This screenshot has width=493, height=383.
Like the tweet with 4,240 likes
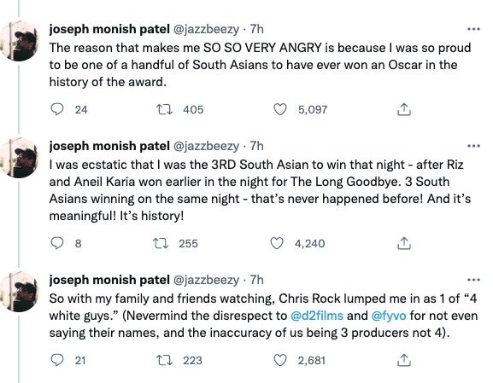(277, 243)
